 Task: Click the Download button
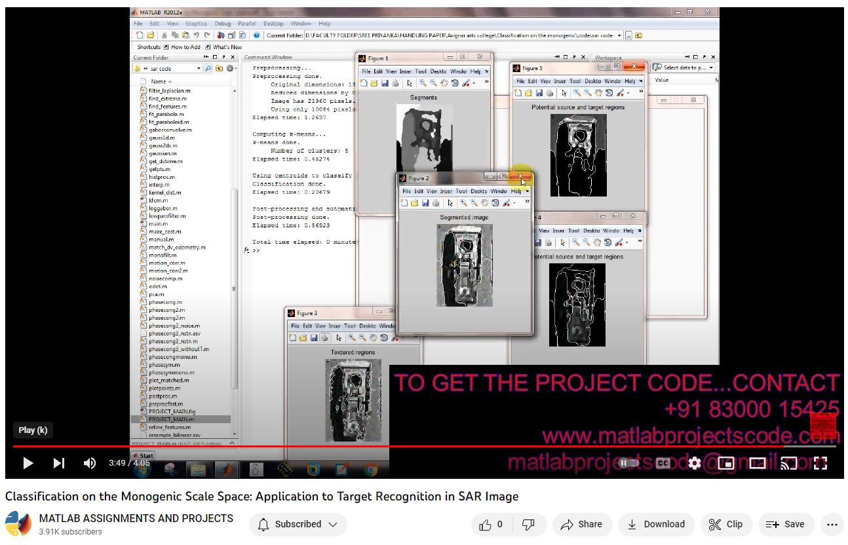(656, 524)
